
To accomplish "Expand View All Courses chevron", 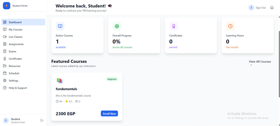I will [x=251, y=65].
